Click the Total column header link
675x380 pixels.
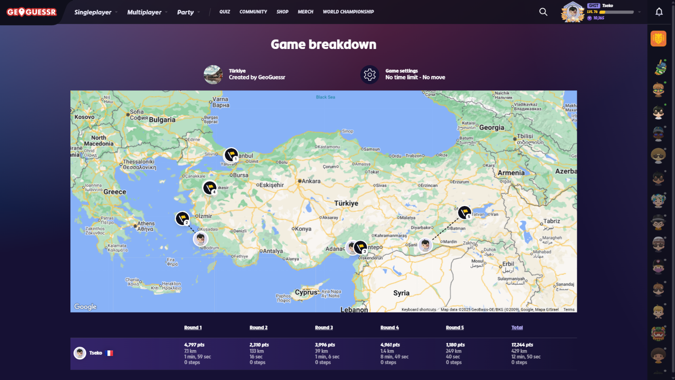(517, 328)
